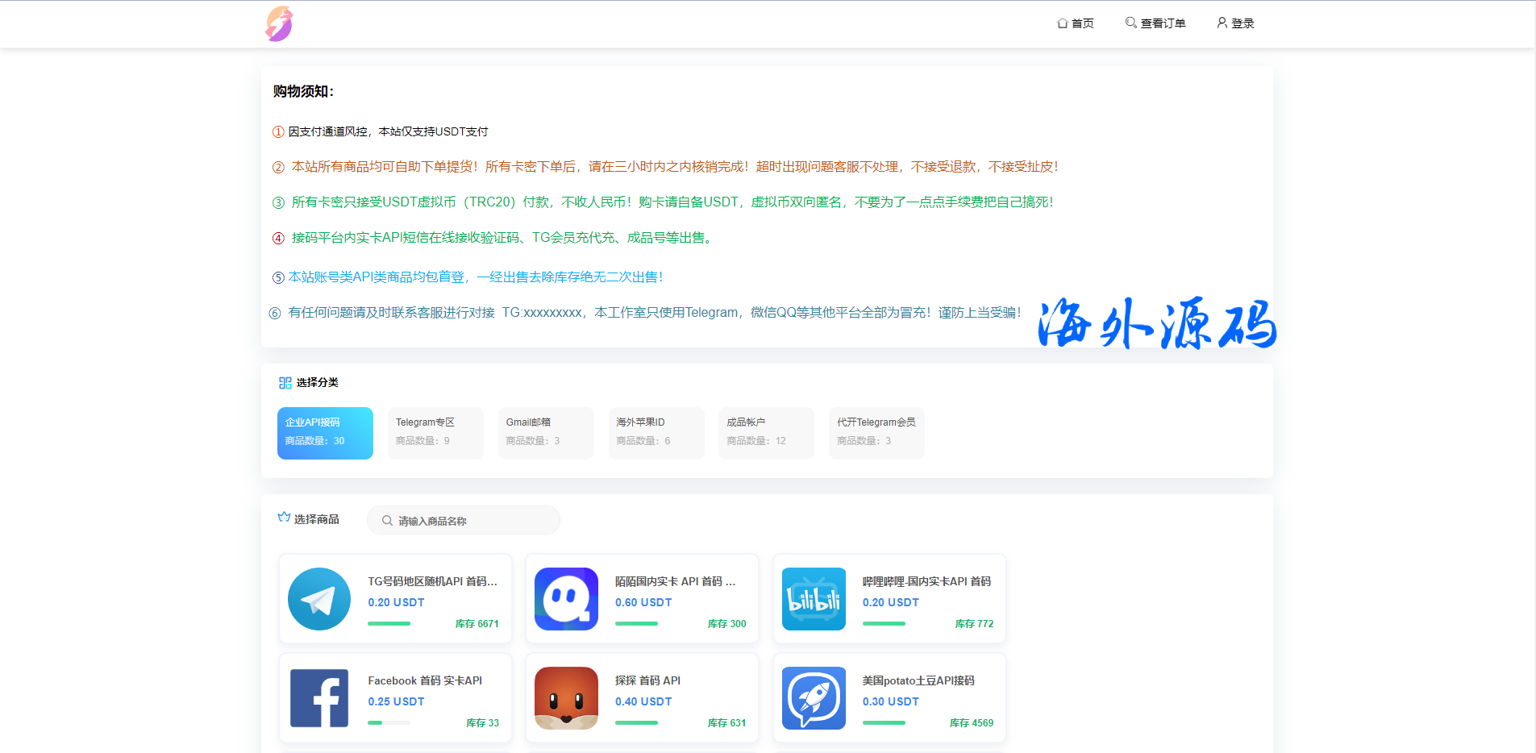Screen dimensions: 1536x753
Task: Click the magnifier icon in the search box
Action: click(387, 521)
